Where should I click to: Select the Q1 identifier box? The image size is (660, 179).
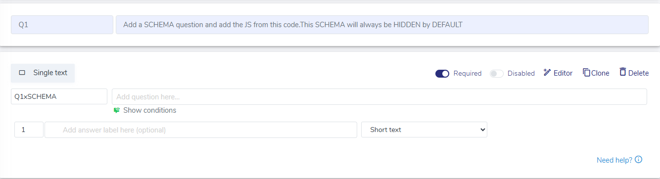[62, 25]
